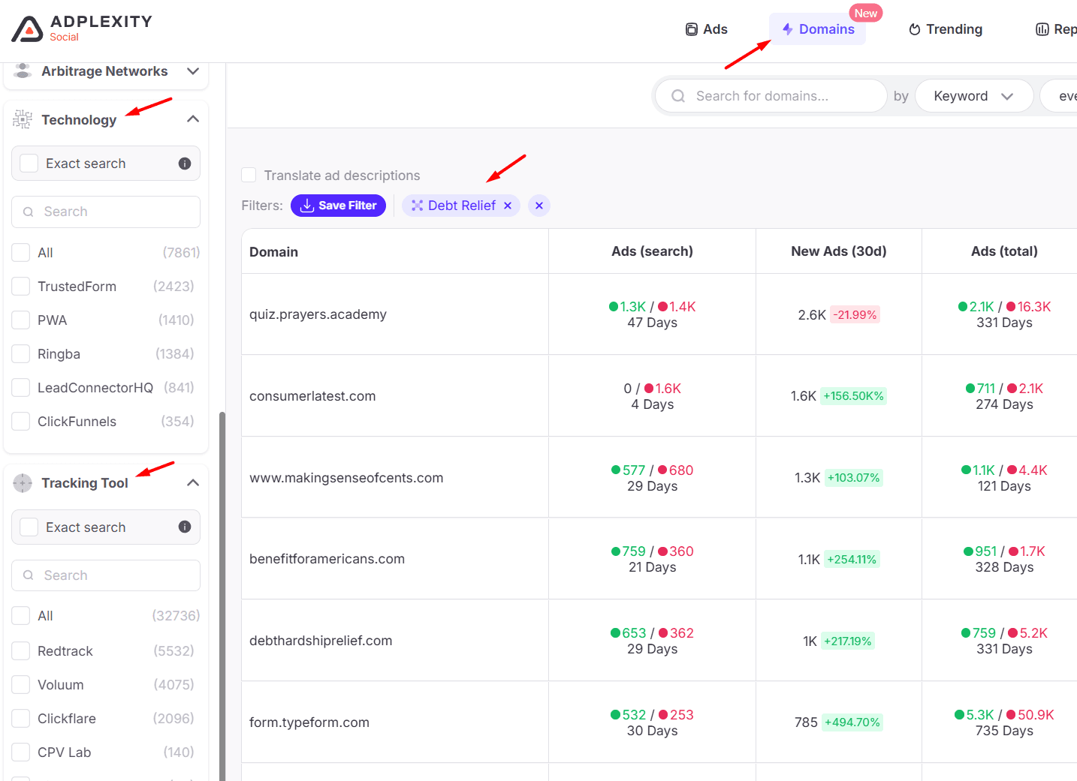Click the download icon in Save Filter
This screenshot has height=781, width=1077.
point(307,206)
